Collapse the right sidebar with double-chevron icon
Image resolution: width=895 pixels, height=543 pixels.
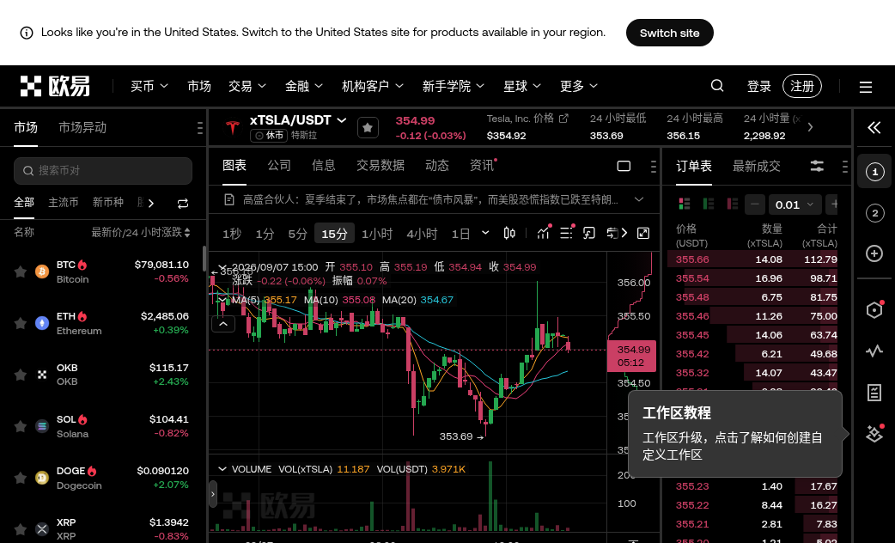[x=874, y=127]
